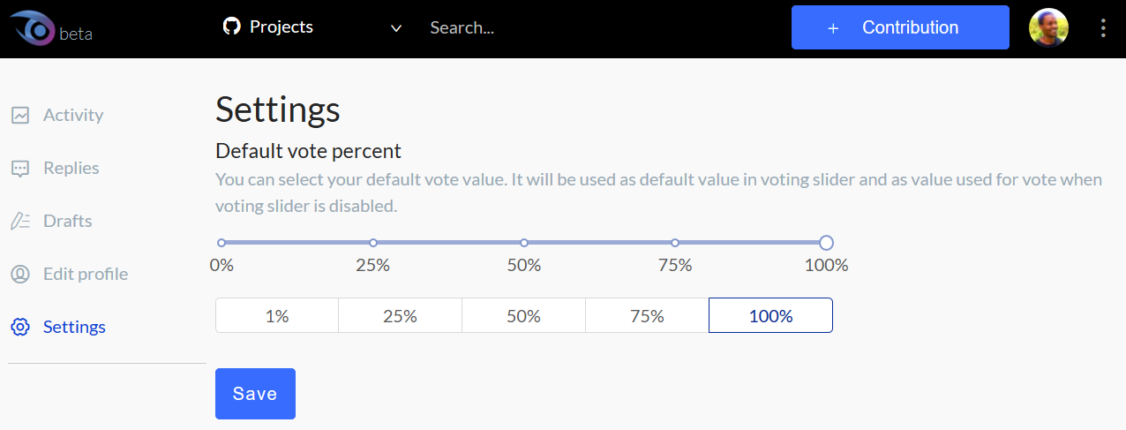1126x430 pixels.
Task: Click the Settings gear icon
Action: 20,327
